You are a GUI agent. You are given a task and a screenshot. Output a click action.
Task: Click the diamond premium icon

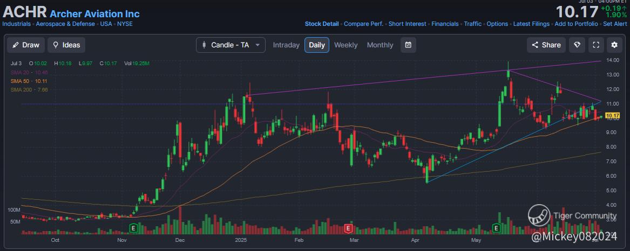coord(578,45)
